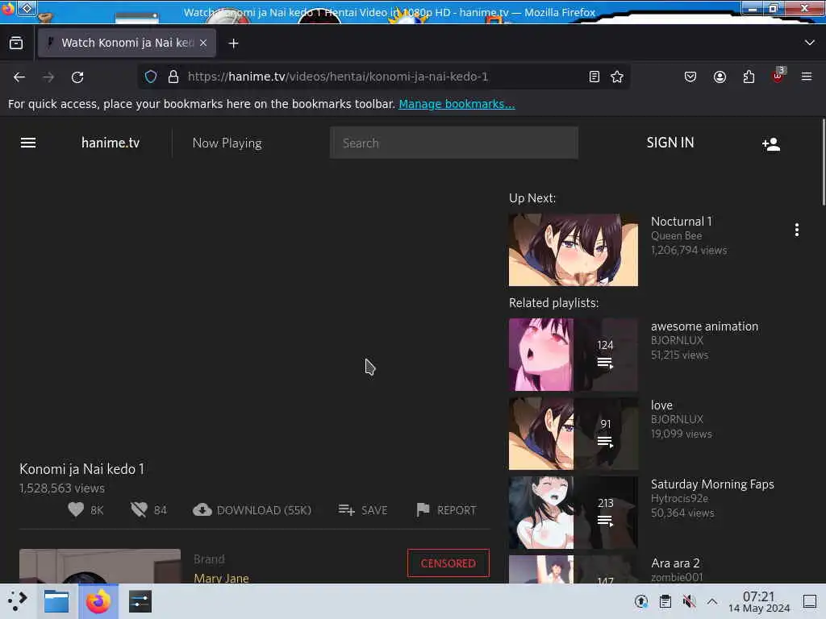This screenshot has width=826, height=619.
Task: Go to the hanime.tv home logo
Action: tap(110, 143)
